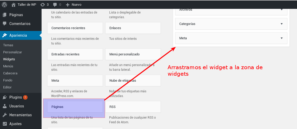Click the Comentarios recientes widget
The image size is (297, 129).
click(75, 28)
